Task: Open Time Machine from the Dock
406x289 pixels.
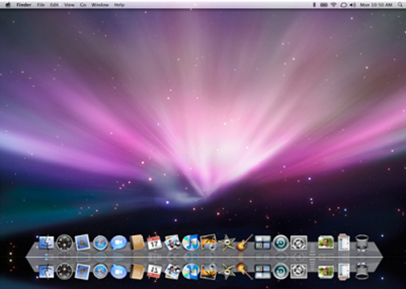Action: (x=280, y=243)
